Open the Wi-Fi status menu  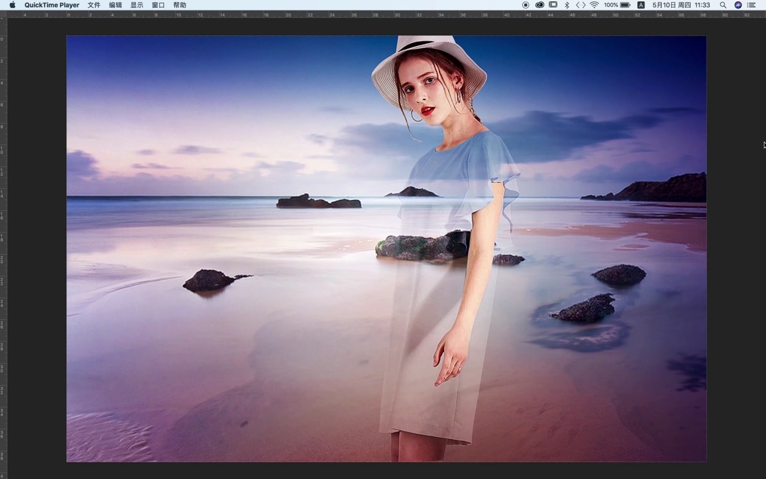pyautogui.click(x=594, y=5)
